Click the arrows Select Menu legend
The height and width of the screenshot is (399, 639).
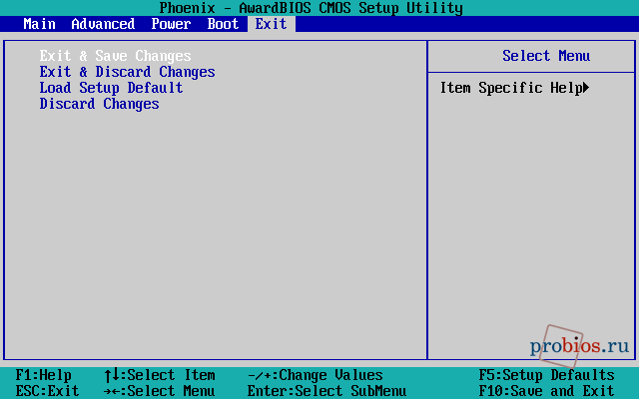[160, 391]
